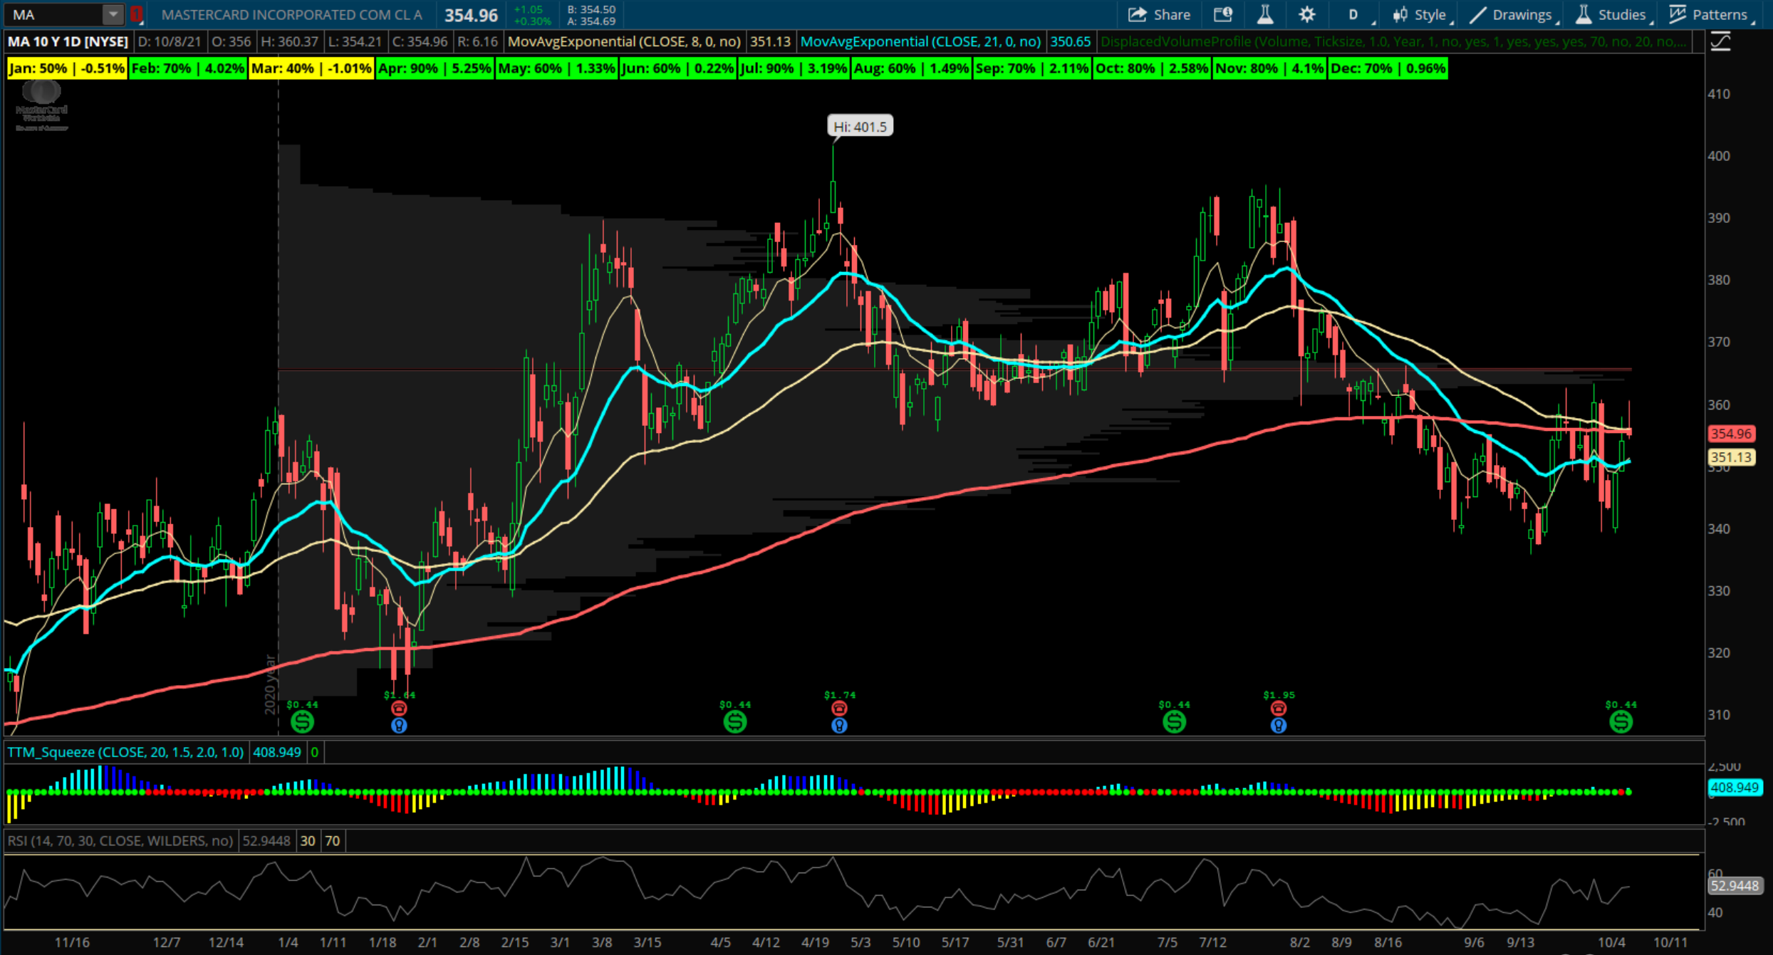Screen dimensions: 1773x955
Task: Click the $1.64 earnings phone icon
Action: 399,709
